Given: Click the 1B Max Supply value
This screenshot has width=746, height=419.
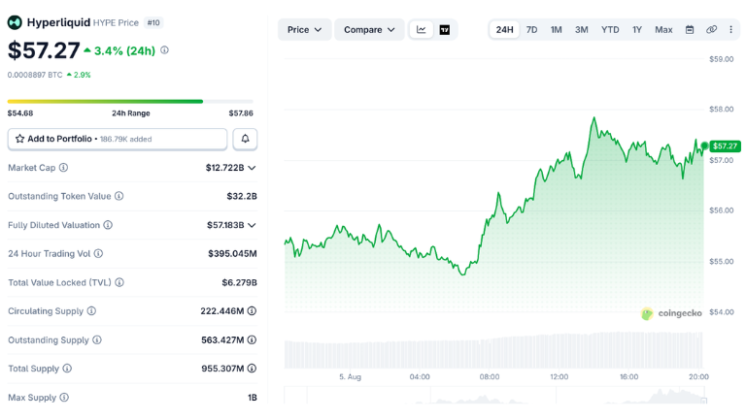Looking at the screenshot, I should (x=253, y=398).
